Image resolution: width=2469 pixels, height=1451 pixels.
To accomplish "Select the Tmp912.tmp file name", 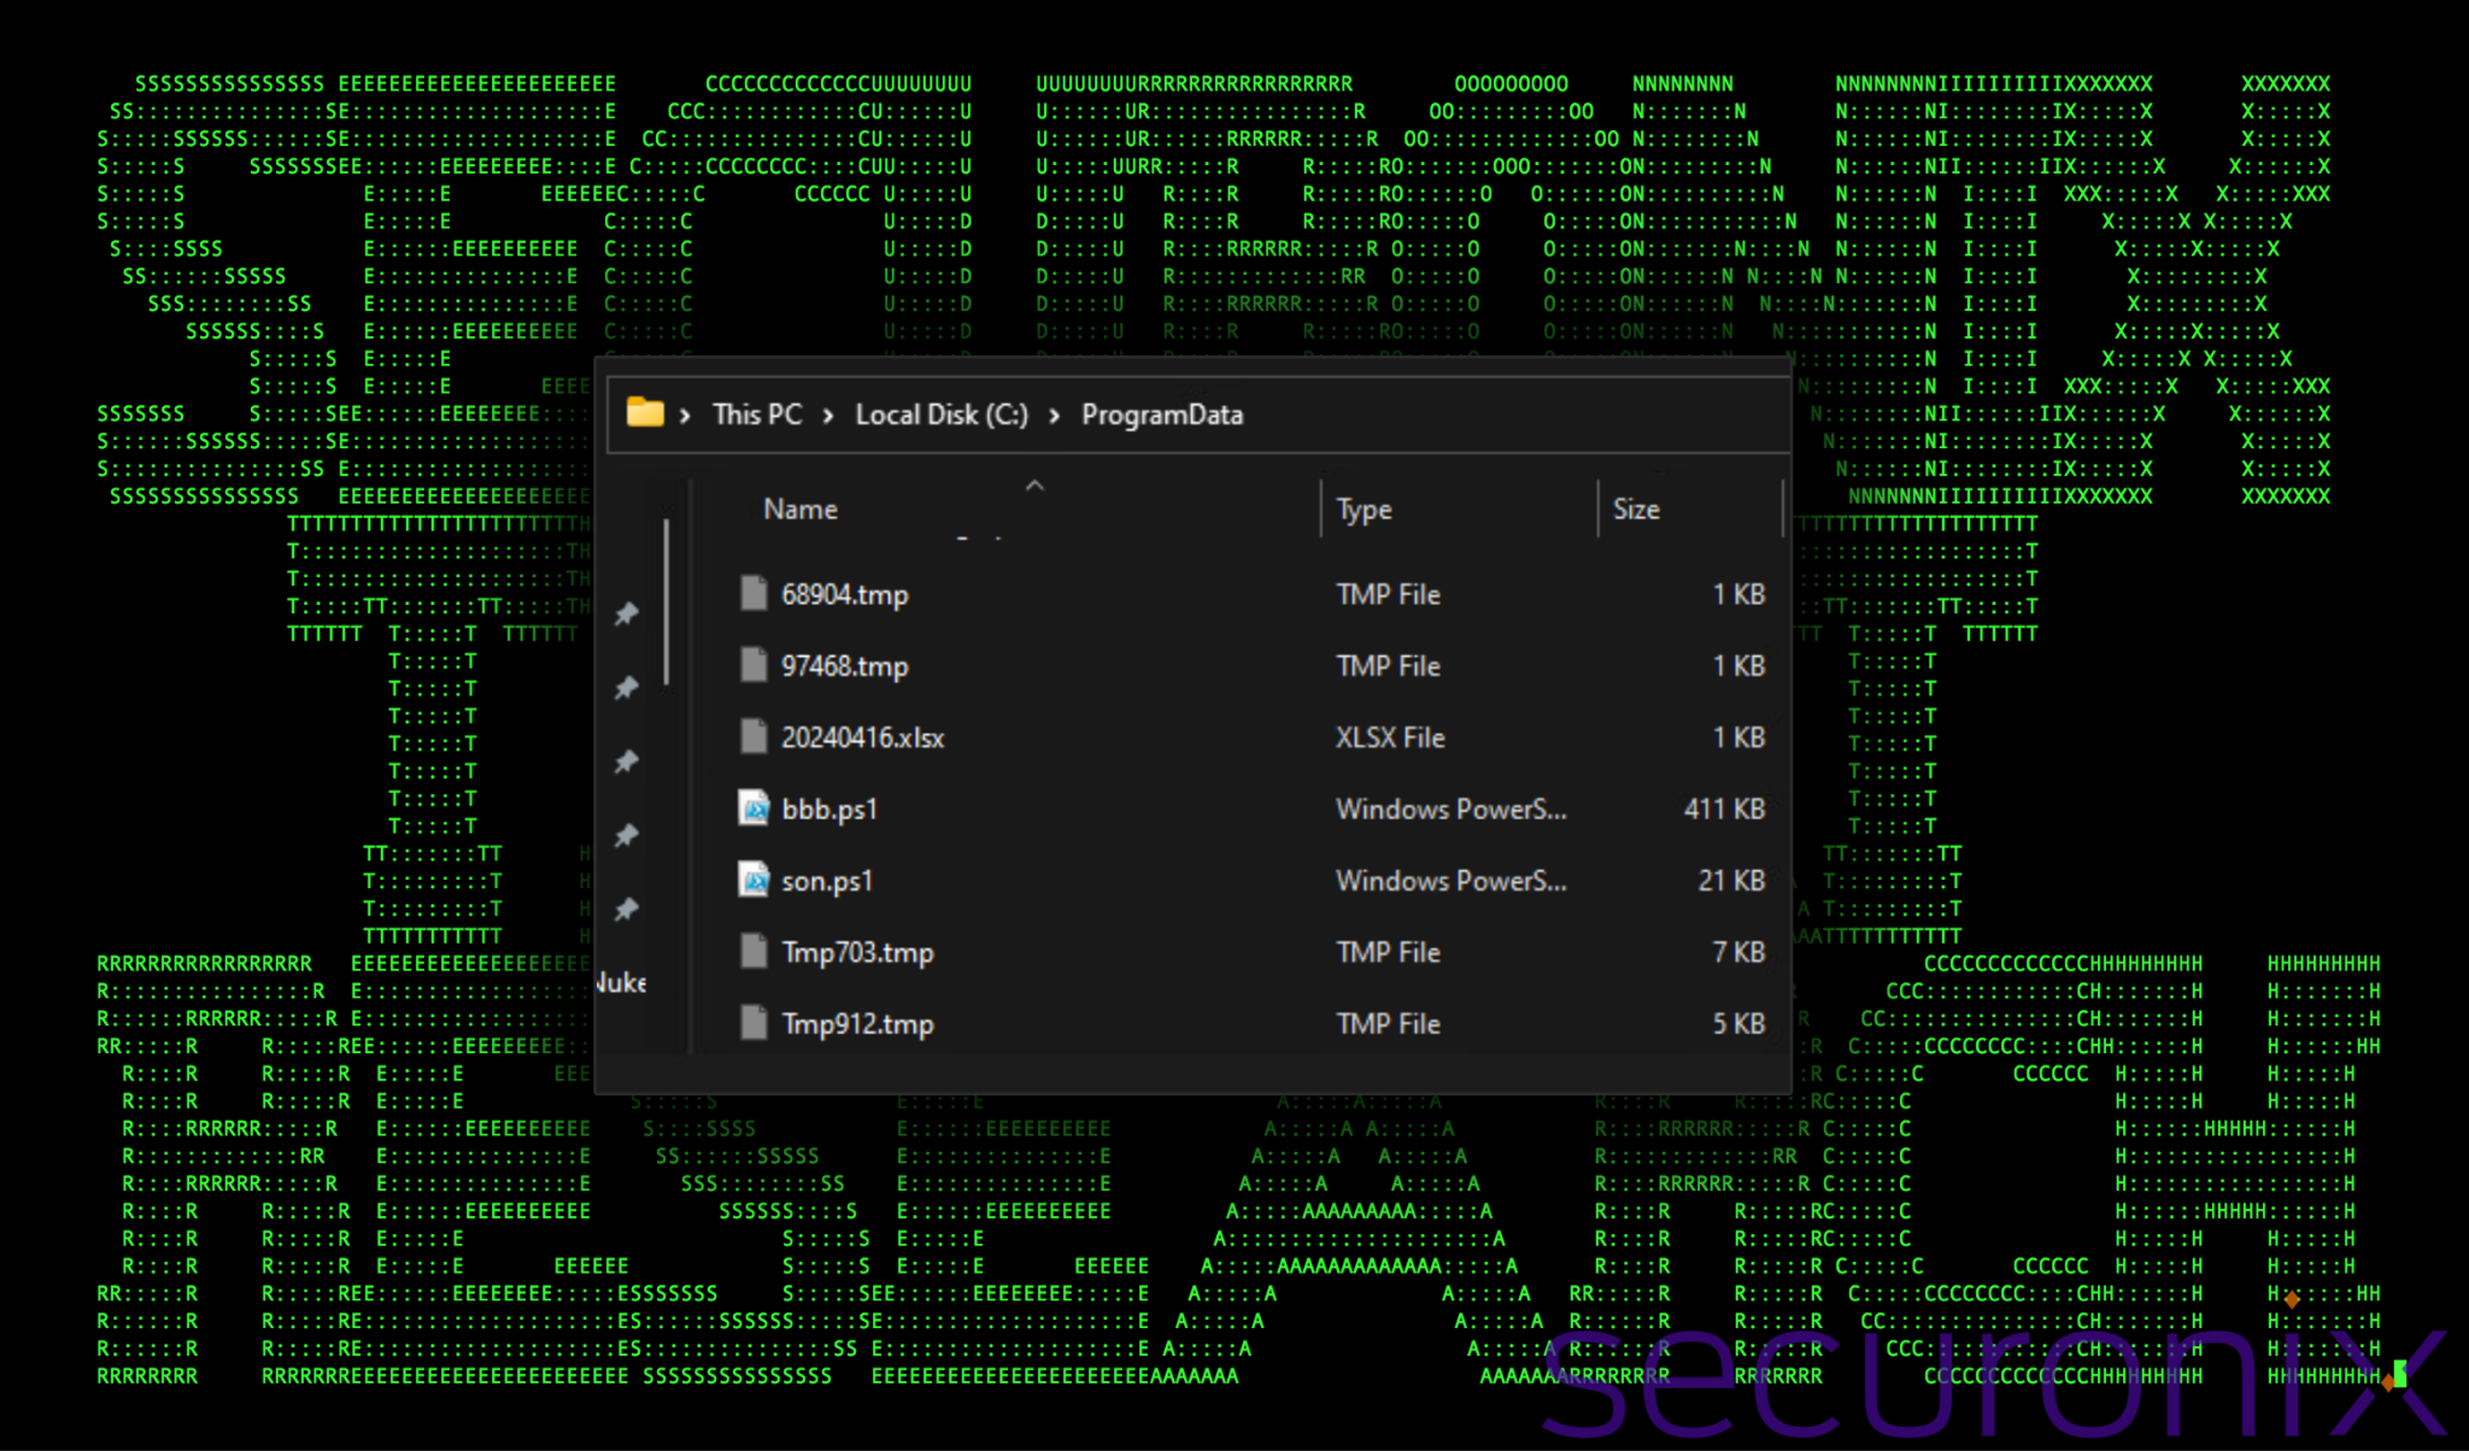I will pos(858,1024).
